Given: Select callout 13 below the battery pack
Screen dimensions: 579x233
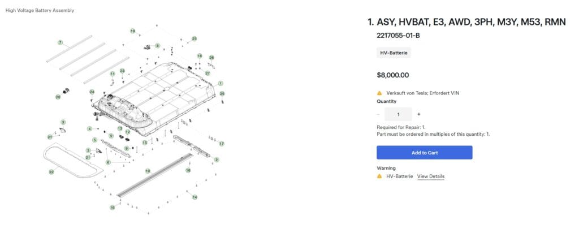Looking at the screenshot, I should click(x=120, y=128).
